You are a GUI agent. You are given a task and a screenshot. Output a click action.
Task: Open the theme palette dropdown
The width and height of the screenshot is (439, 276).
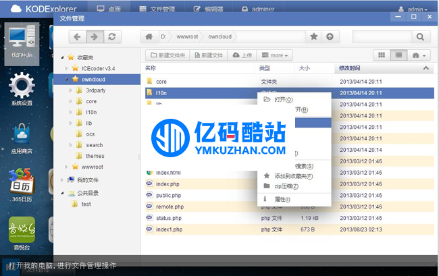pos(419,55)
